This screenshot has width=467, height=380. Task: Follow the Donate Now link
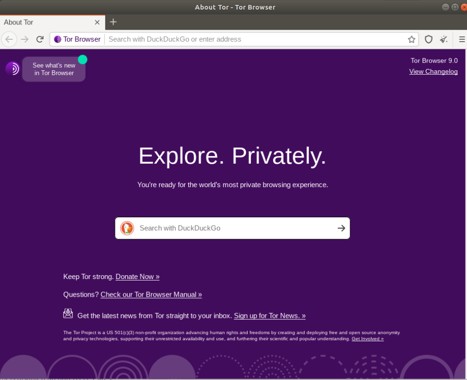pos(137,277)
